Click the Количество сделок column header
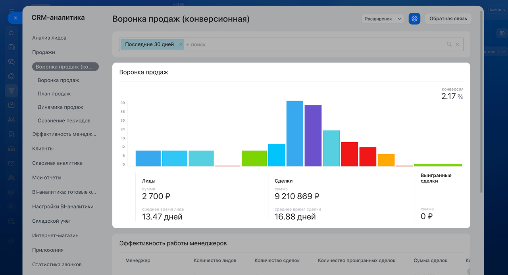 pyautogui.click(x=277, y=260)
